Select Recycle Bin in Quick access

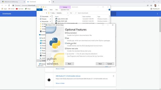click(45, 21)
